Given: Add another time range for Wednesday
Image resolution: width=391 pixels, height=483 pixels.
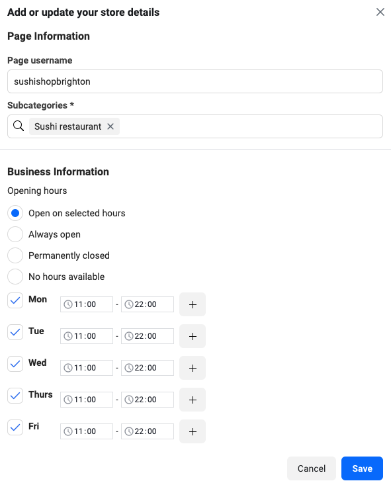Looking at the screenshot, I should pyautogui.click(x=193, y=368).
